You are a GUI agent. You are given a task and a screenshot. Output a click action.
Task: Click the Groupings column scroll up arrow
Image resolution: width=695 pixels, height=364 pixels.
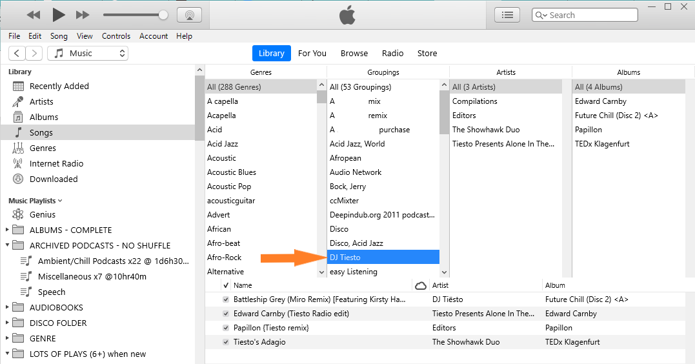tap(444, 85)
